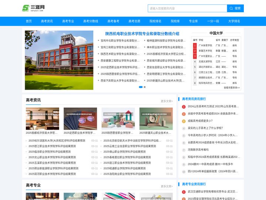
Task: Open 高考志愿 navigation item
Action: [134, 21]
